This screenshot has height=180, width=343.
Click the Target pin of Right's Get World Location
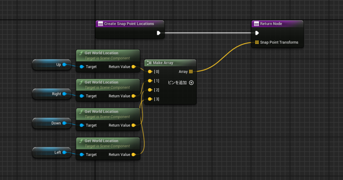click(x=82, y=96)
